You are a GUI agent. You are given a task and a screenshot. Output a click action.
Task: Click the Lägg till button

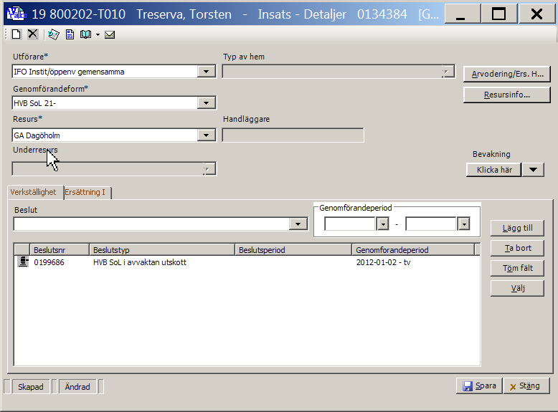(x=517, y=228)
